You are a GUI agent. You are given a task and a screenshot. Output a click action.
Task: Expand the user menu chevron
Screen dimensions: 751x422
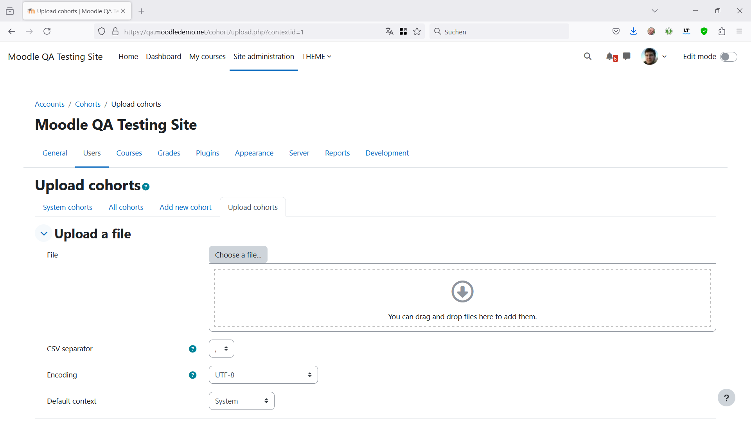[664, 57]
